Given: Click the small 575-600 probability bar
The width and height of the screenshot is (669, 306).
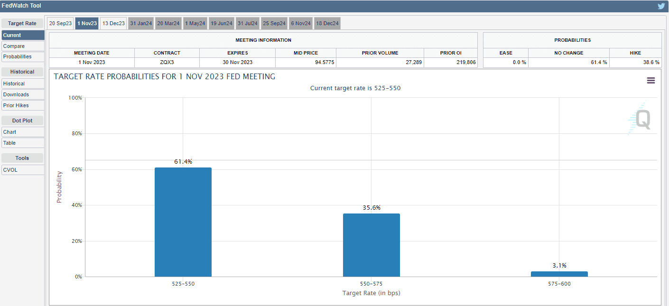Looking at the screenshot, I should click(559, 274).
